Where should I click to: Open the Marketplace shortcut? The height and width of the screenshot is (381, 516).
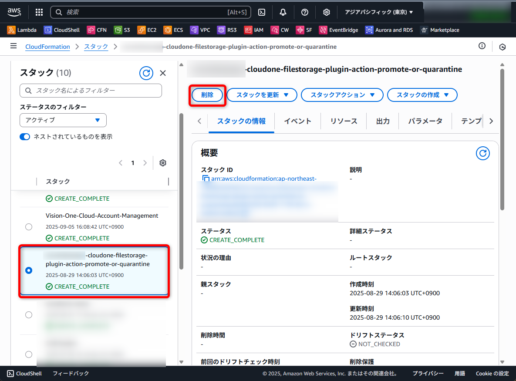440,30
